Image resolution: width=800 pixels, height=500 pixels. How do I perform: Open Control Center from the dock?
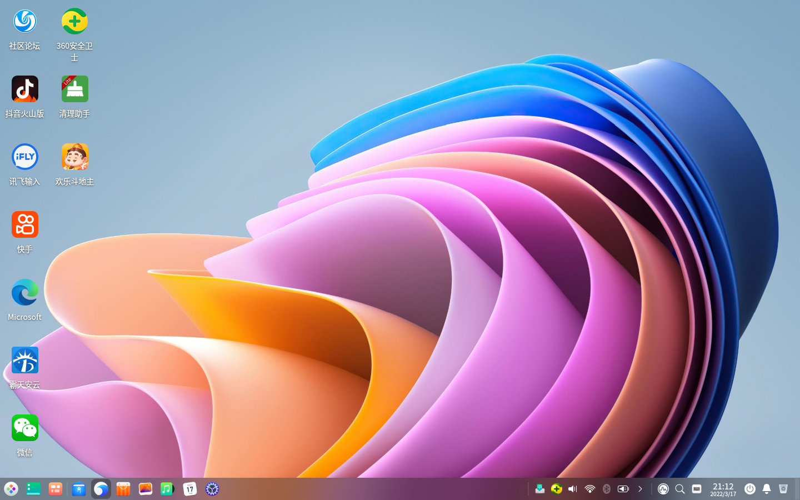[x=212, y=489]
